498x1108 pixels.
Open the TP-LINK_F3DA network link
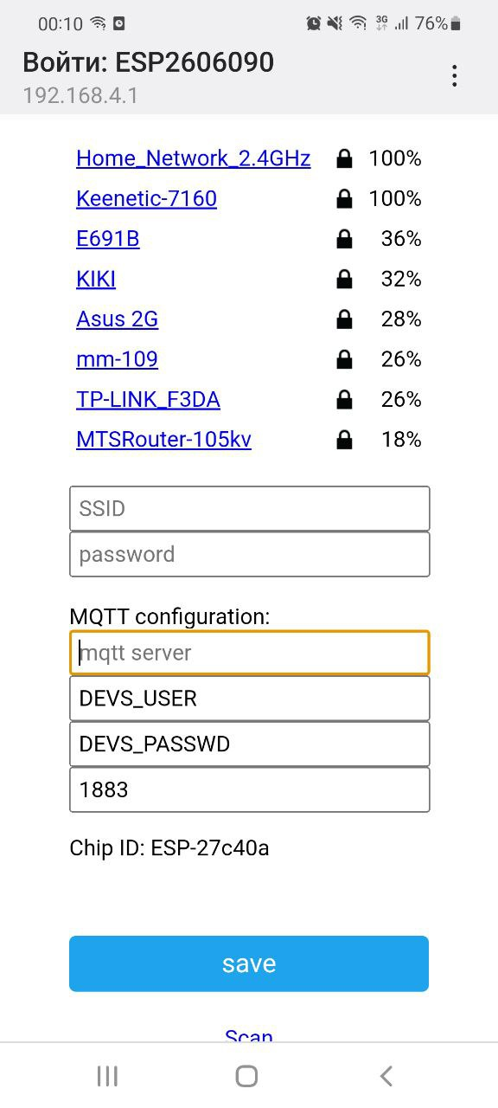pyautogui.click(x=147, y=399)
